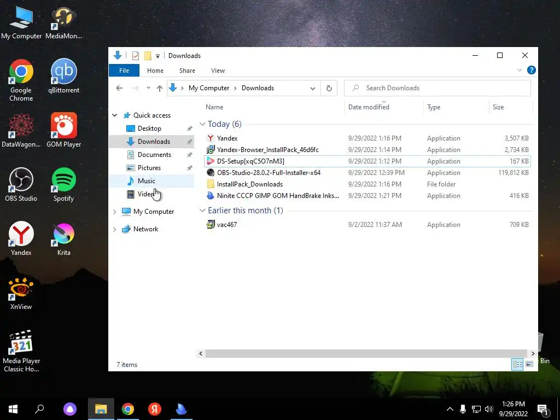Image resolution: width=560 pixels, height=420 pixels.
Task: Collapse the Today (6) group
Action: [202, 124]
